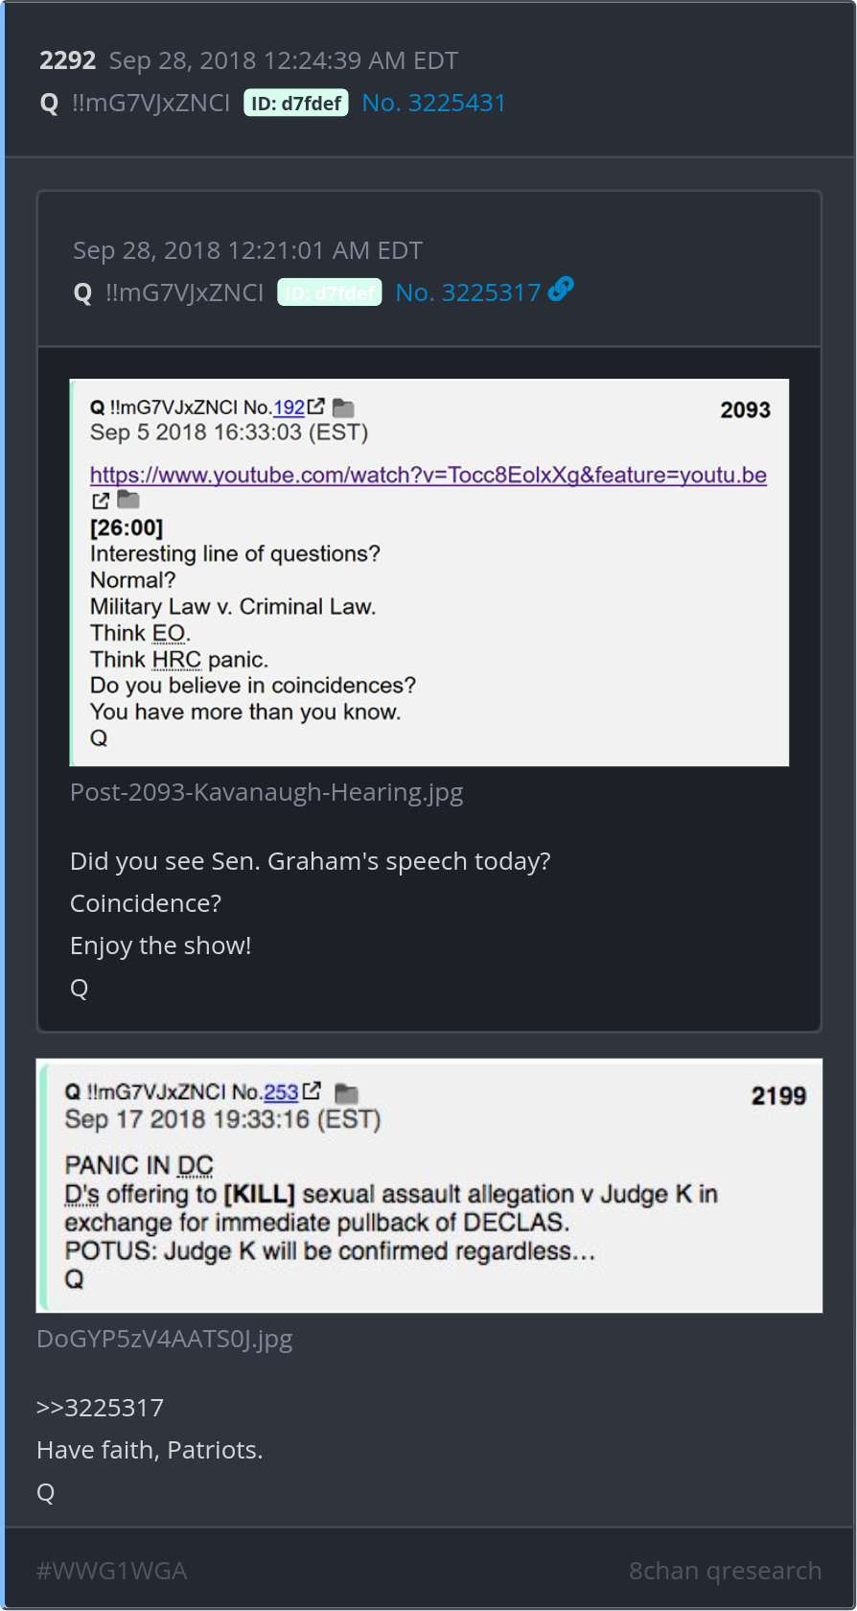This screenshot has height=1611, width=857.
Task: Click the chain link icon beside No. 3225317
Action: pos(561,289)
